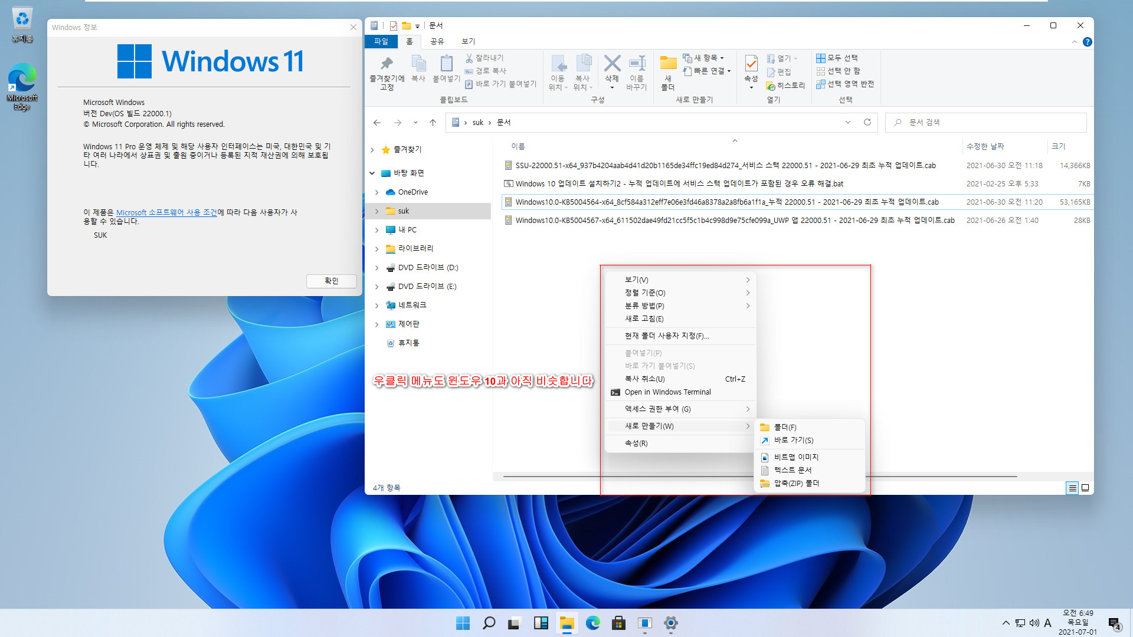Screen dimensions: 1133x637
Task: Create new Folder from submenu
Action: [810, 428]
